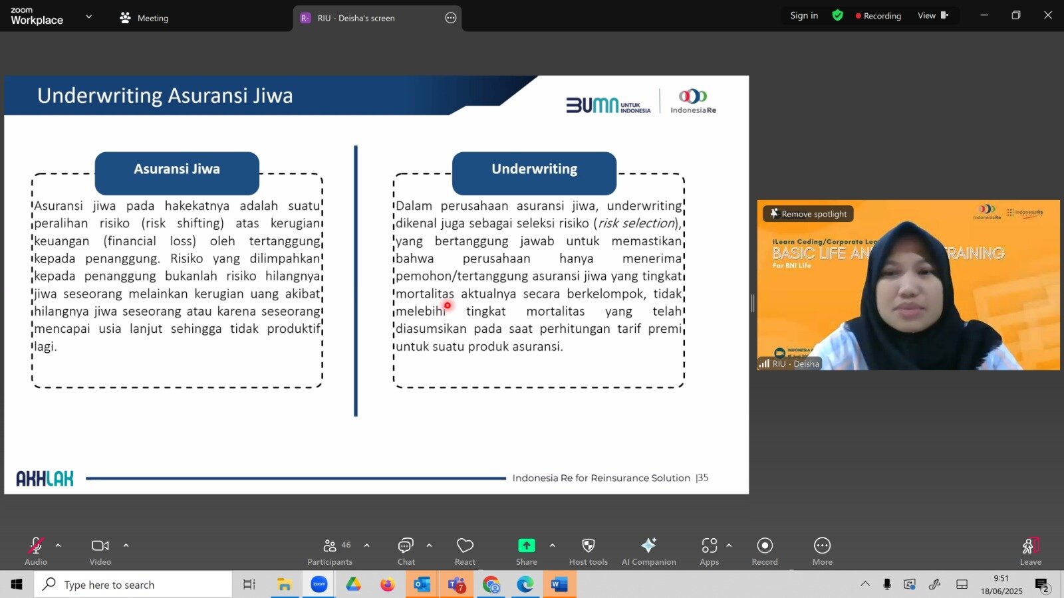Open the Apps icon in toolbar

(709, 546)
